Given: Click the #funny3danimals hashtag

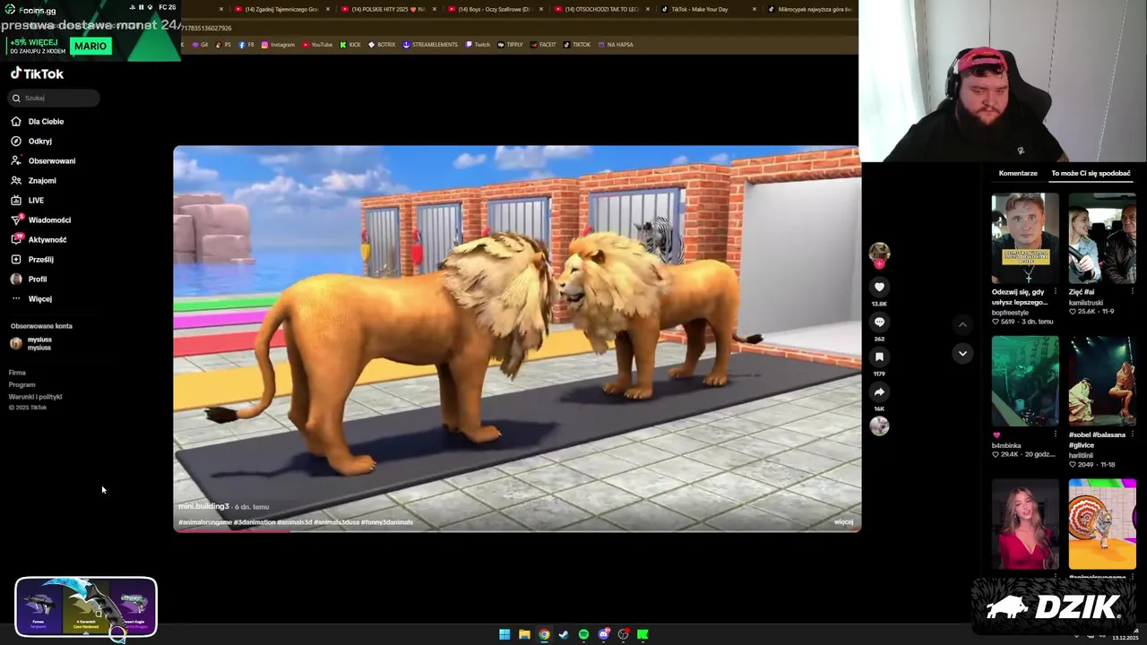Looking at the screenshot, I should point(387,522).
